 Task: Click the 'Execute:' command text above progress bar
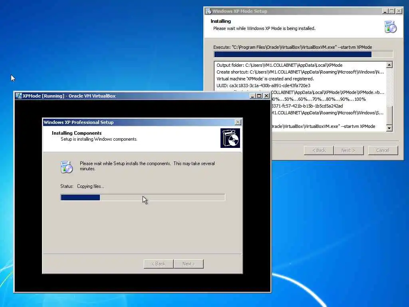click(x=293, y=47)
